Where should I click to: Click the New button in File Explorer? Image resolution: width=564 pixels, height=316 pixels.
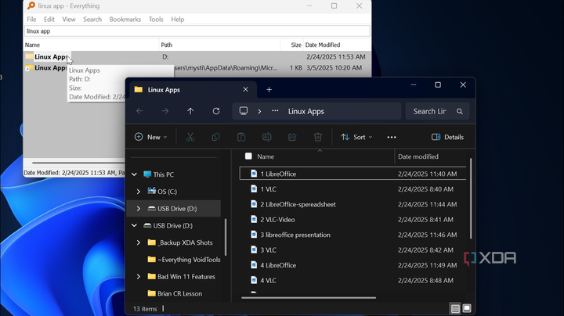(151, 137)
